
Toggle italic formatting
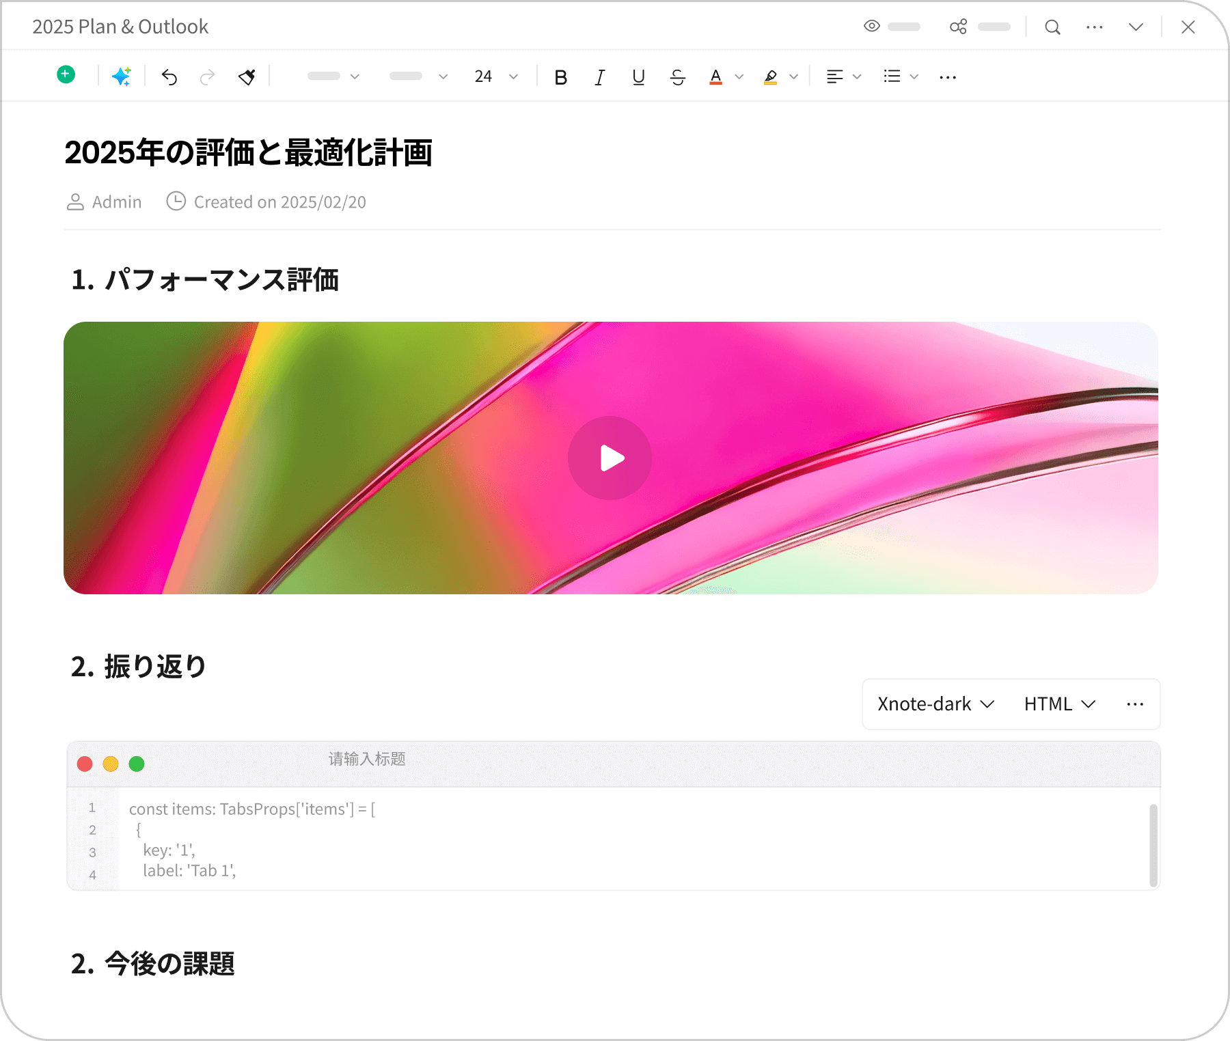click(599, 77)
